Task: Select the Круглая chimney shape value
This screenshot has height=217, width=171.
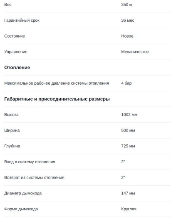Action: click(x=129, y=209)
